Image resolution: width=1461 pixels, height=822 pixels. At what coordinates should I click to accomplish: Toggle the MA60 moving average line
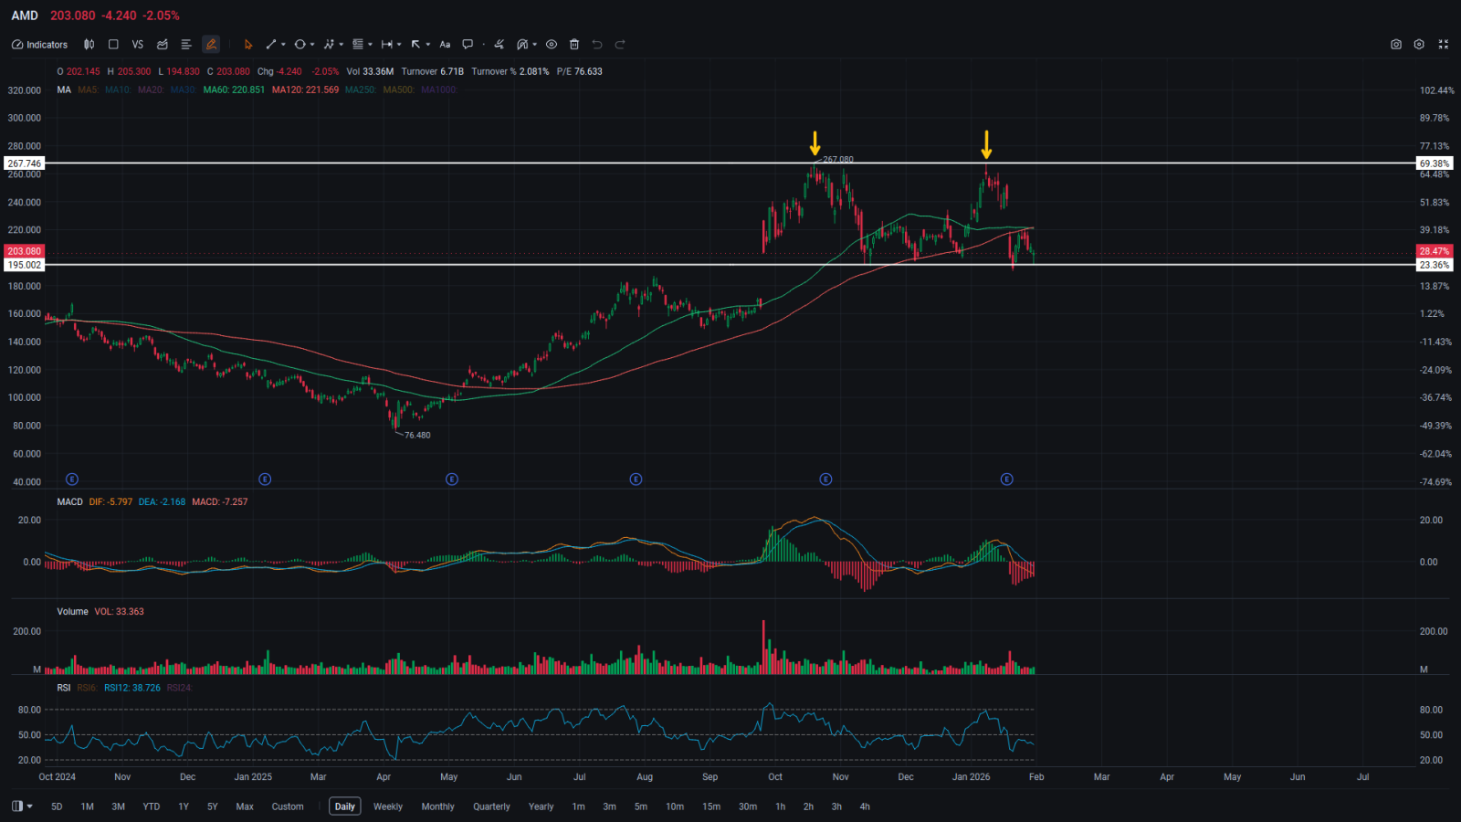pyautogui.click(x=234, y=90)
